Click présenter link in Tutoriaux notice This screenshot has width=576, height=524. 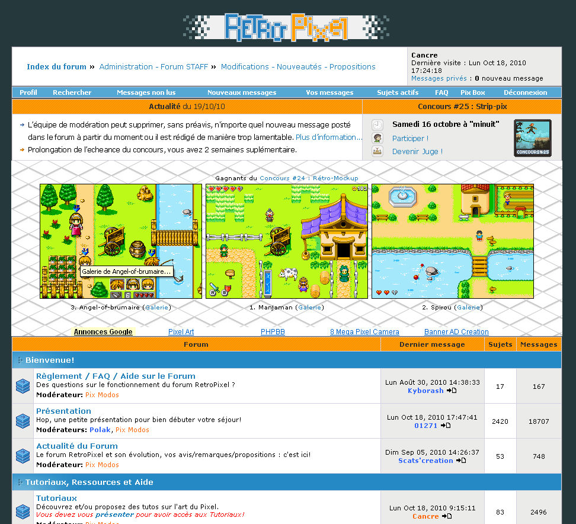click(x=114, y=515)
